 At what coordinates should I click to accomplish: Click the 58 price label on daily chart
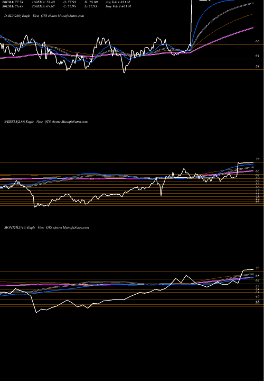(258, 67)
